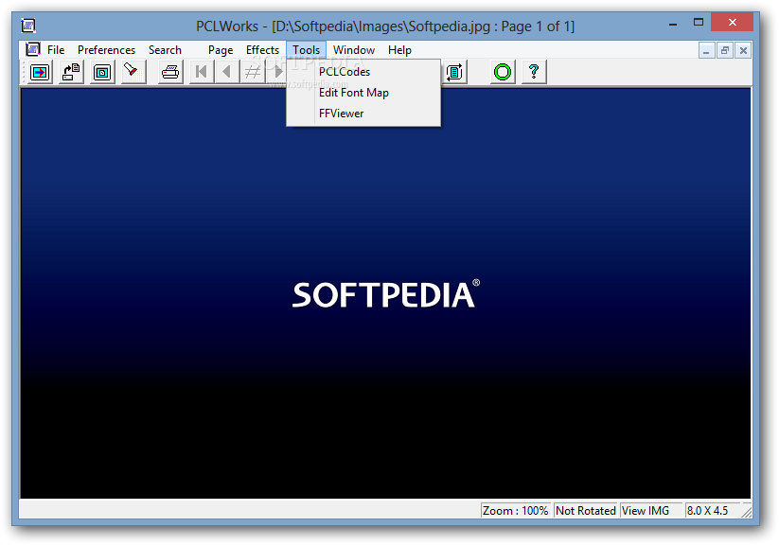This screenshot has width=779, height=545.
Task: Click the nested squares view toolbar icon
Action: (x=102, y=73)
